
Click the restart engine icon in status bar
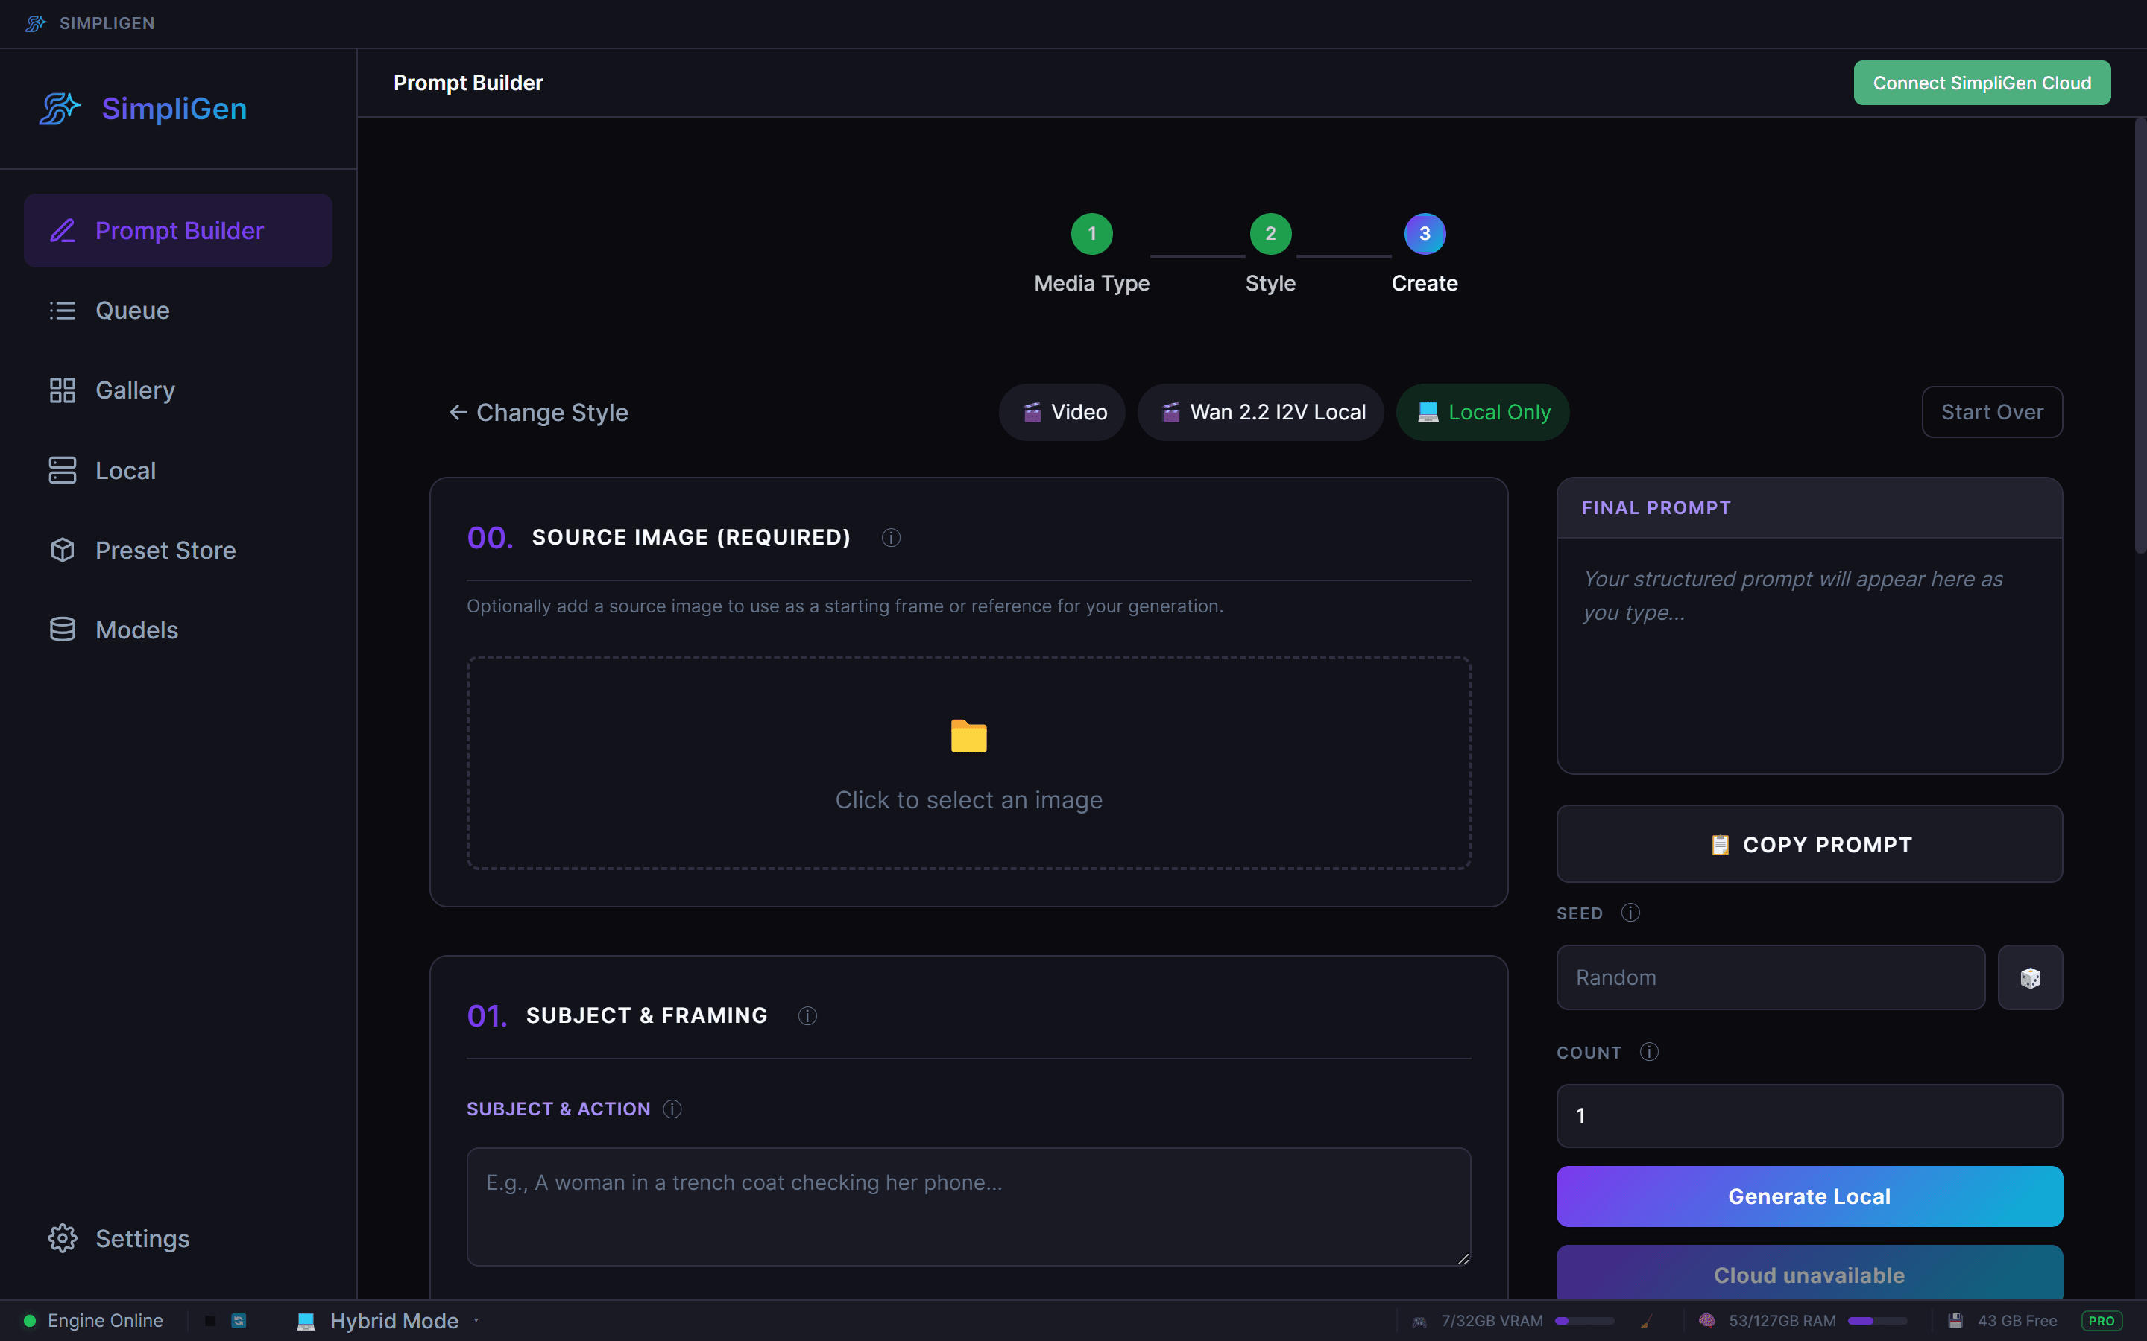pos(239,1321)
